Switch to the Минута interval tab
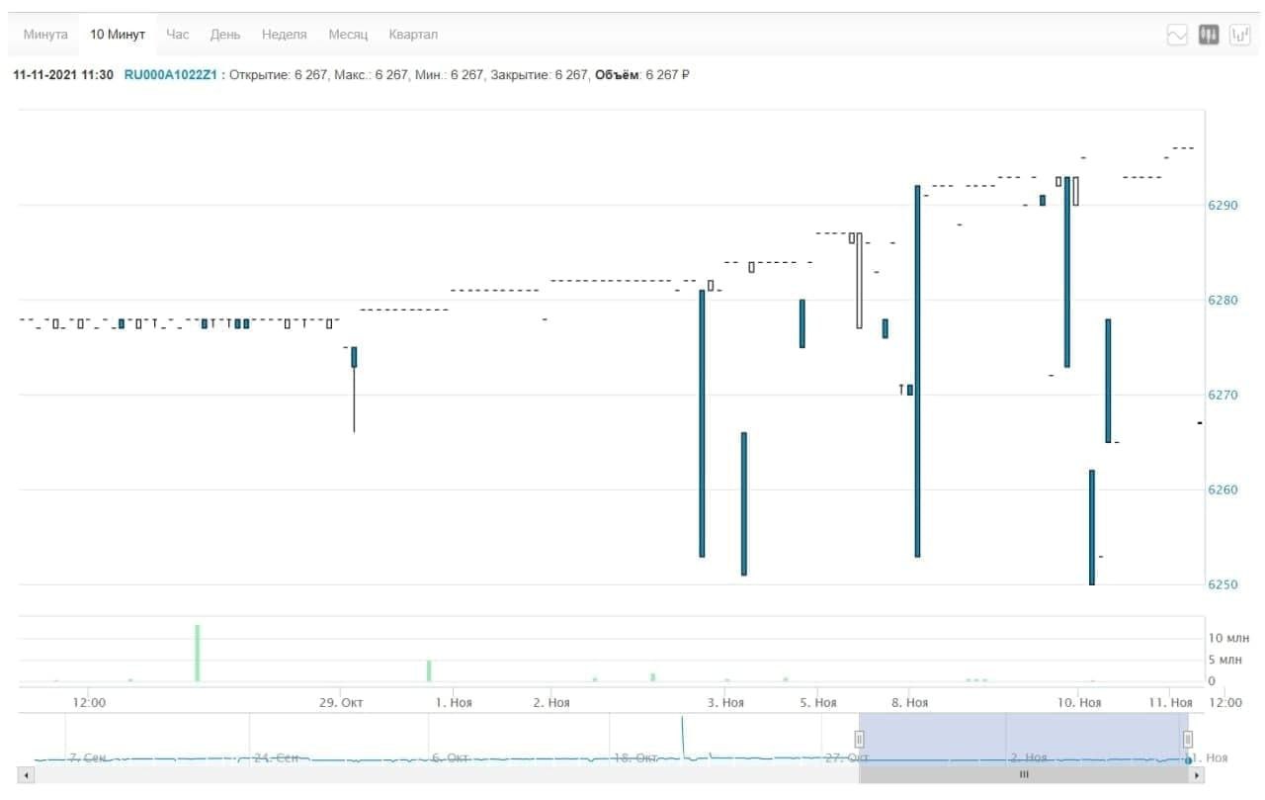Screen dimensions: 1265x800 [45, 35]
